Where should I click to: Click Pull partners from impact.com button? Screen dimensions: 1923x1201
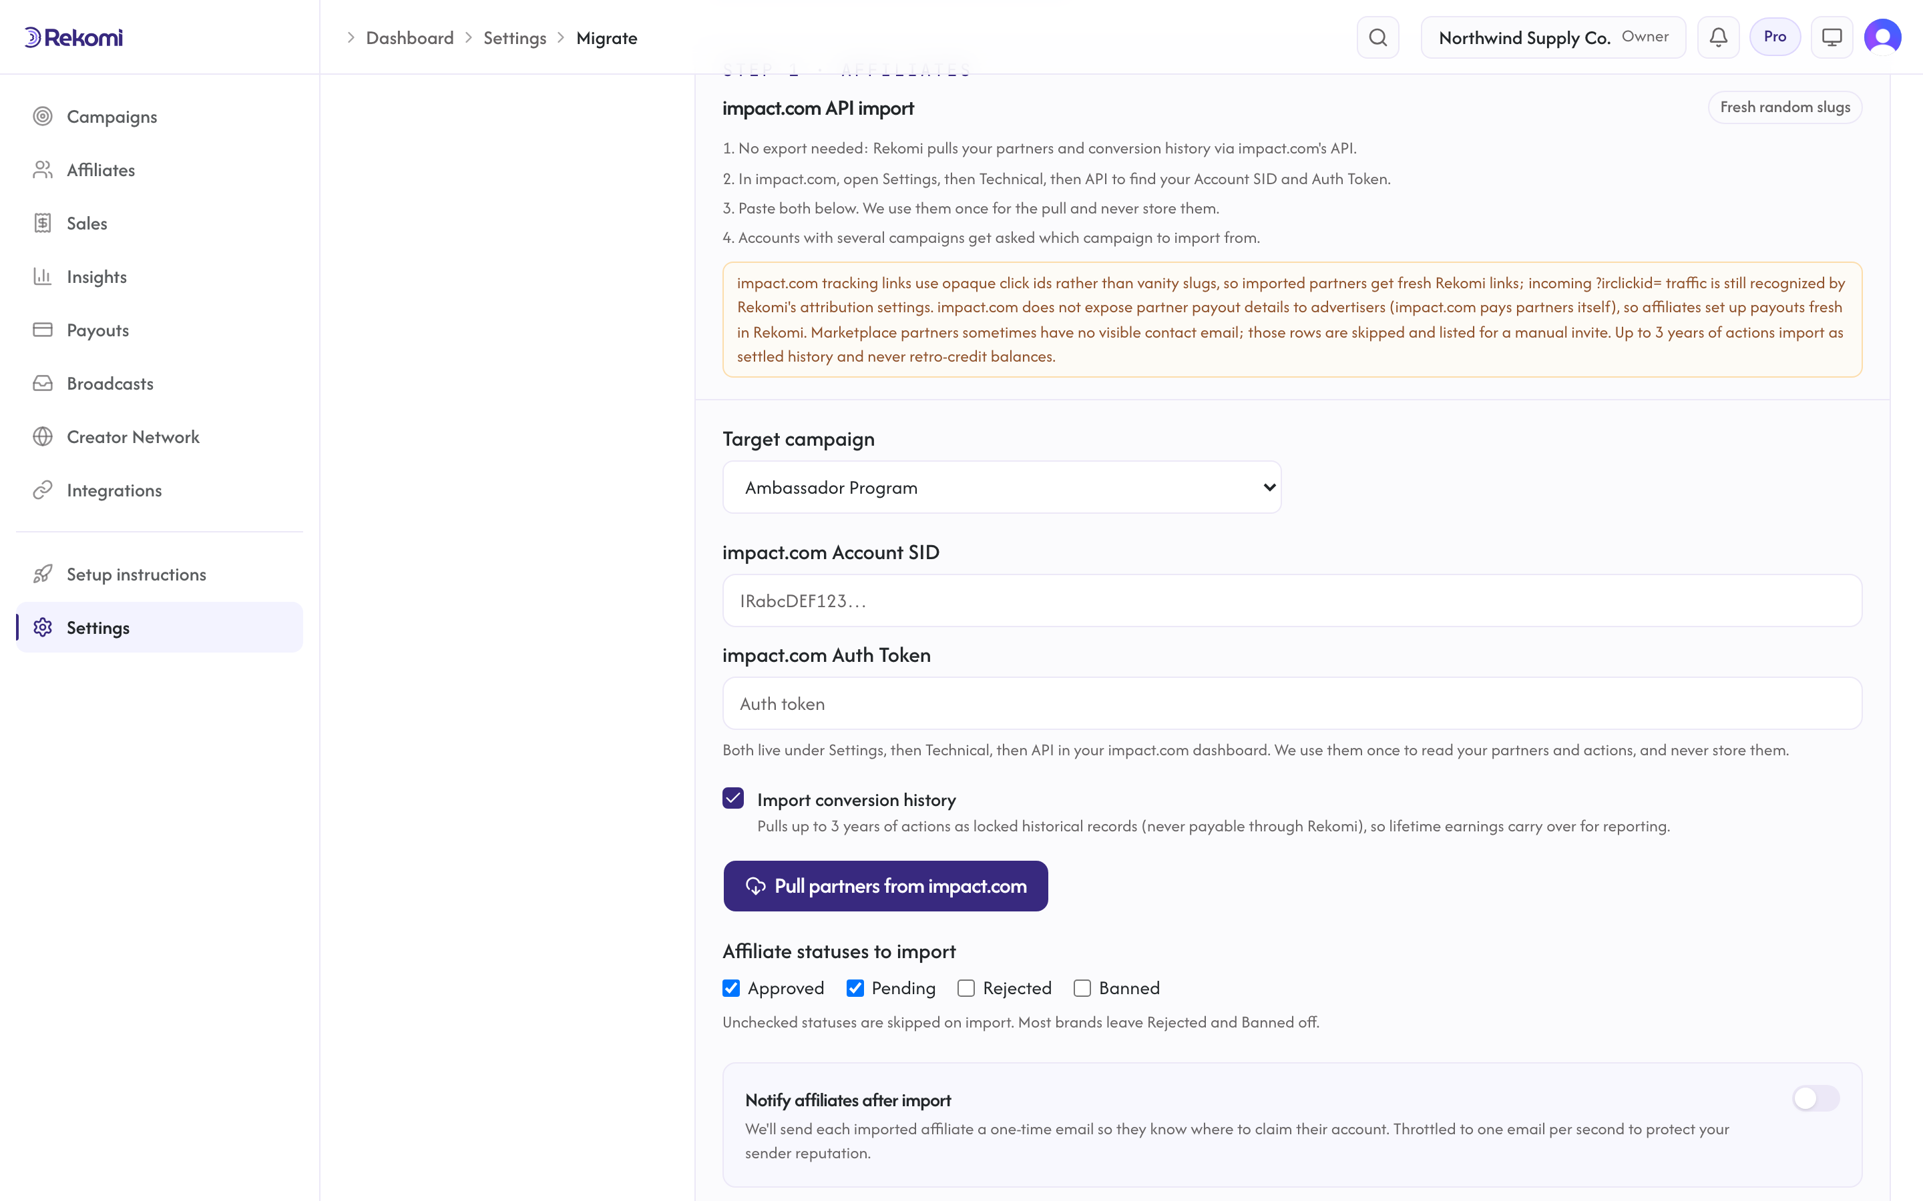pyautogui.click(x=885, y=885)
